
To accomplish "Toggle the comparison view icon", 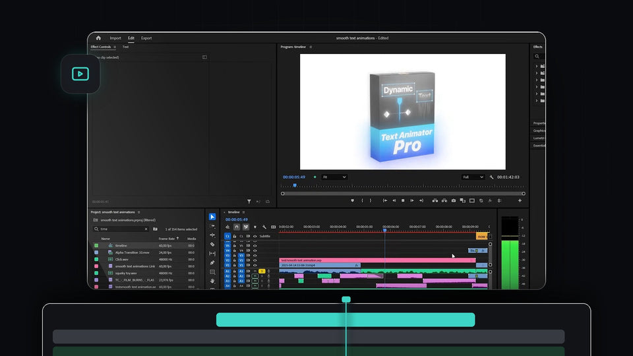I will [x=463, y=200].
